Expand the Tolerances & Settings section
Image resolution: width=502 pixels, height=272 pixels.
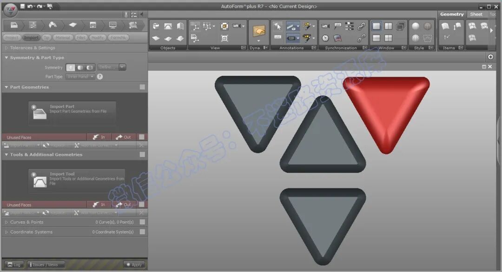pyautogui.click(x=7, y=48)
